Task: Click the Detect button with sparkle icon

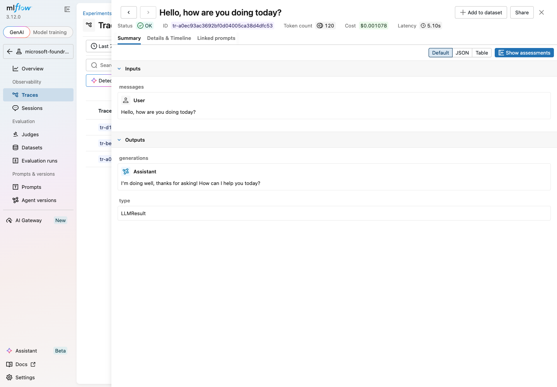Action: click(x=99, y=80)
